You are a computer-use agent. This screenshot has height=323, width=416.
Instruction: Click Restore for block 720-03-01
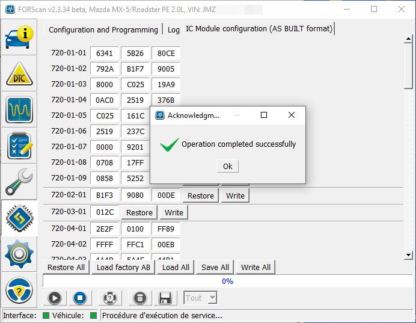pyautogui.click(x=139, y=212)
